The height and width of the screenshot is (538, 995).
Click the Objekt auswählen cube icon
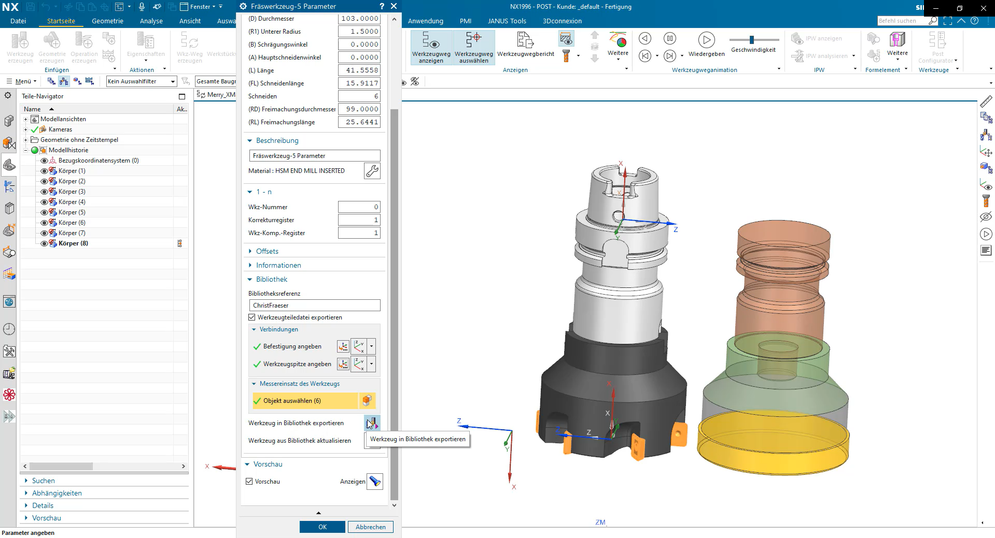click(x=367, y=400)
